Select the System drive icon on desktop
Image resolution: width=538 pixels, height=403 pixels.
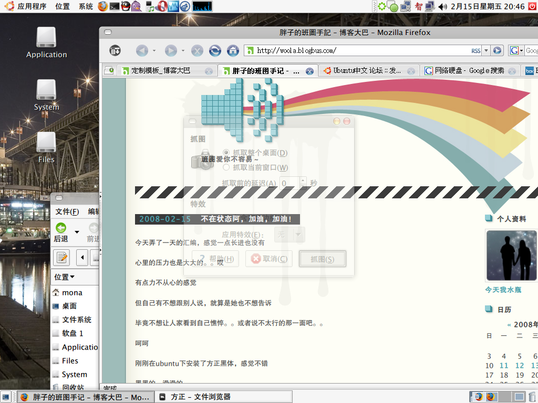pos(46,96)
